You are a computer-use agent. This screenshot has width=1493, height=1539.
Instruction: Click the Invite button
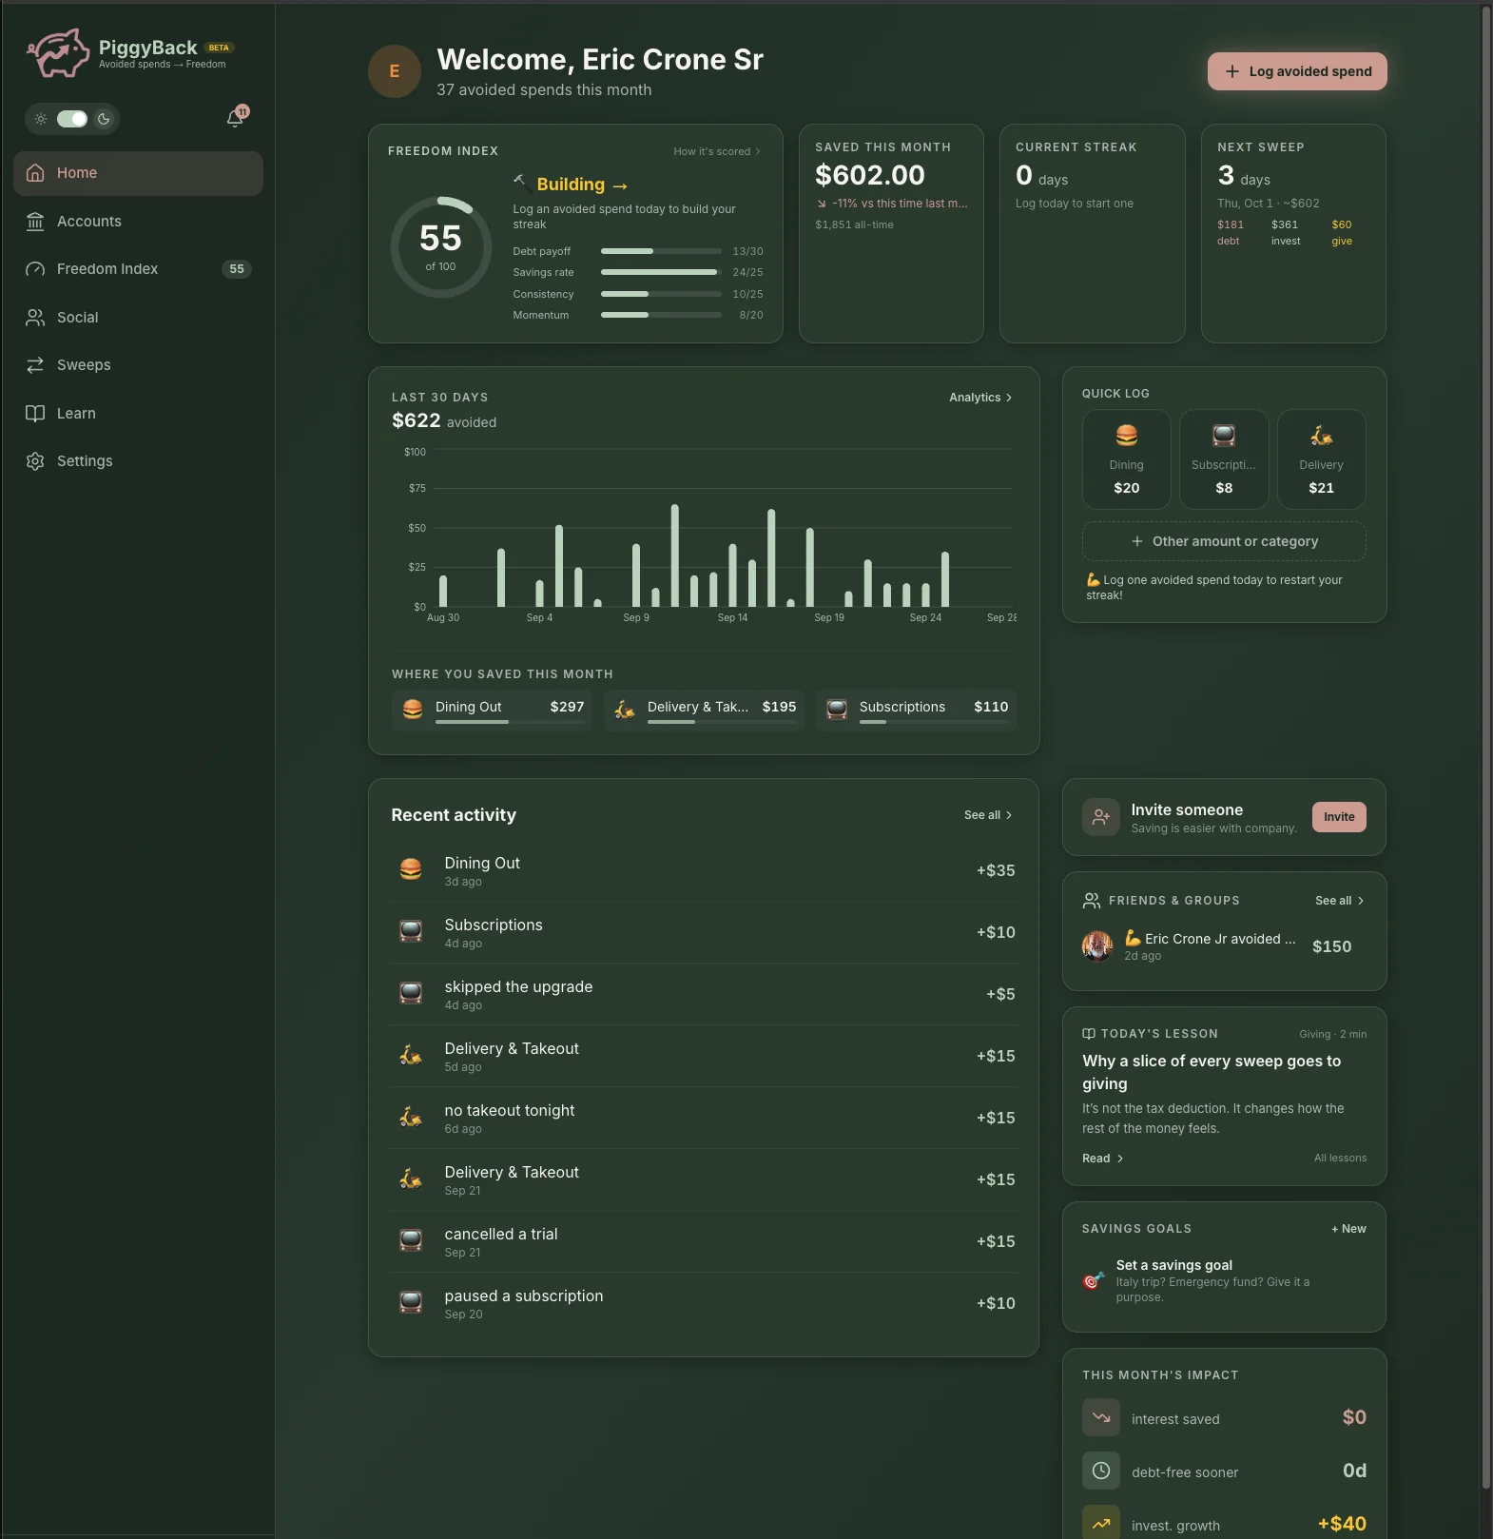pyautogui.click(x=1339, y=817)
